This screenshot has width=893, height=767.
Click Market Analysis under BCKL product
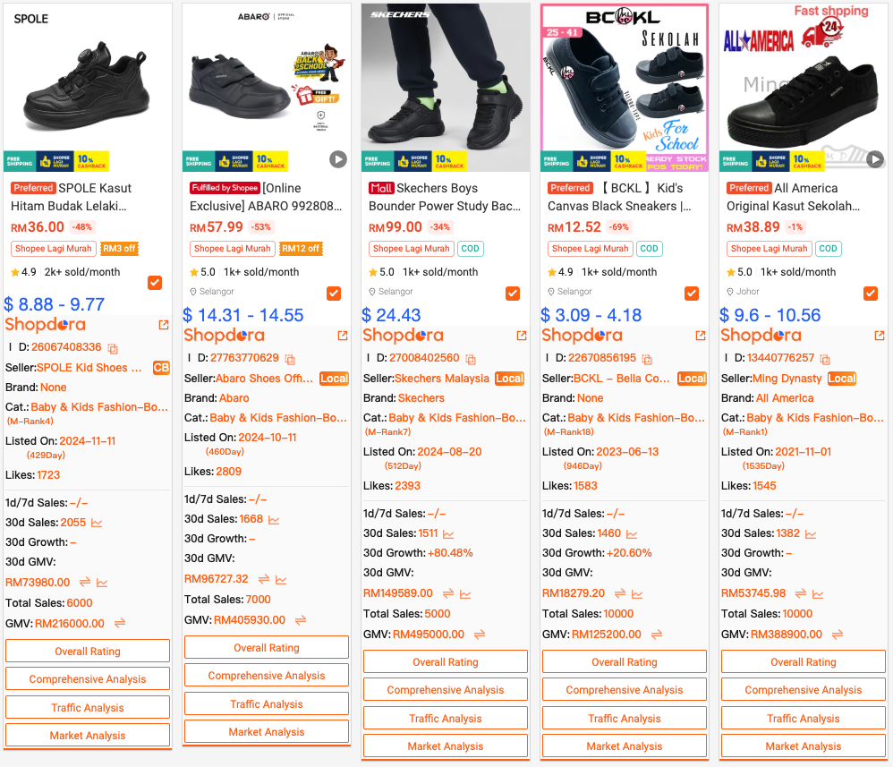coord(625,746)
